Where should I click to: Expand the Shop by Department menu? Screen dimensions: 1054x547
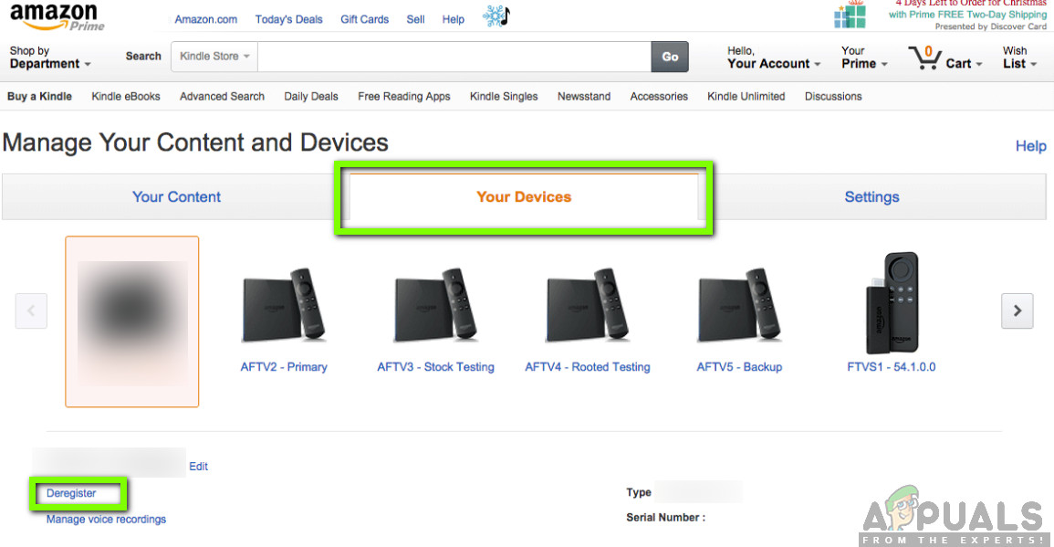pos(50,58)
